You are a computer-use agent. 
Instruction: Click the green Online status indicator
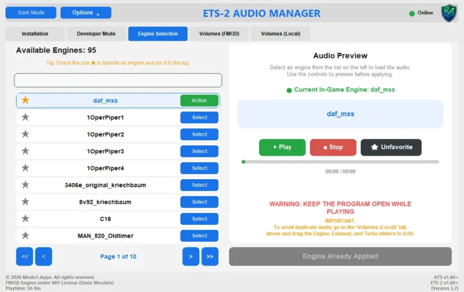(411, 14)
